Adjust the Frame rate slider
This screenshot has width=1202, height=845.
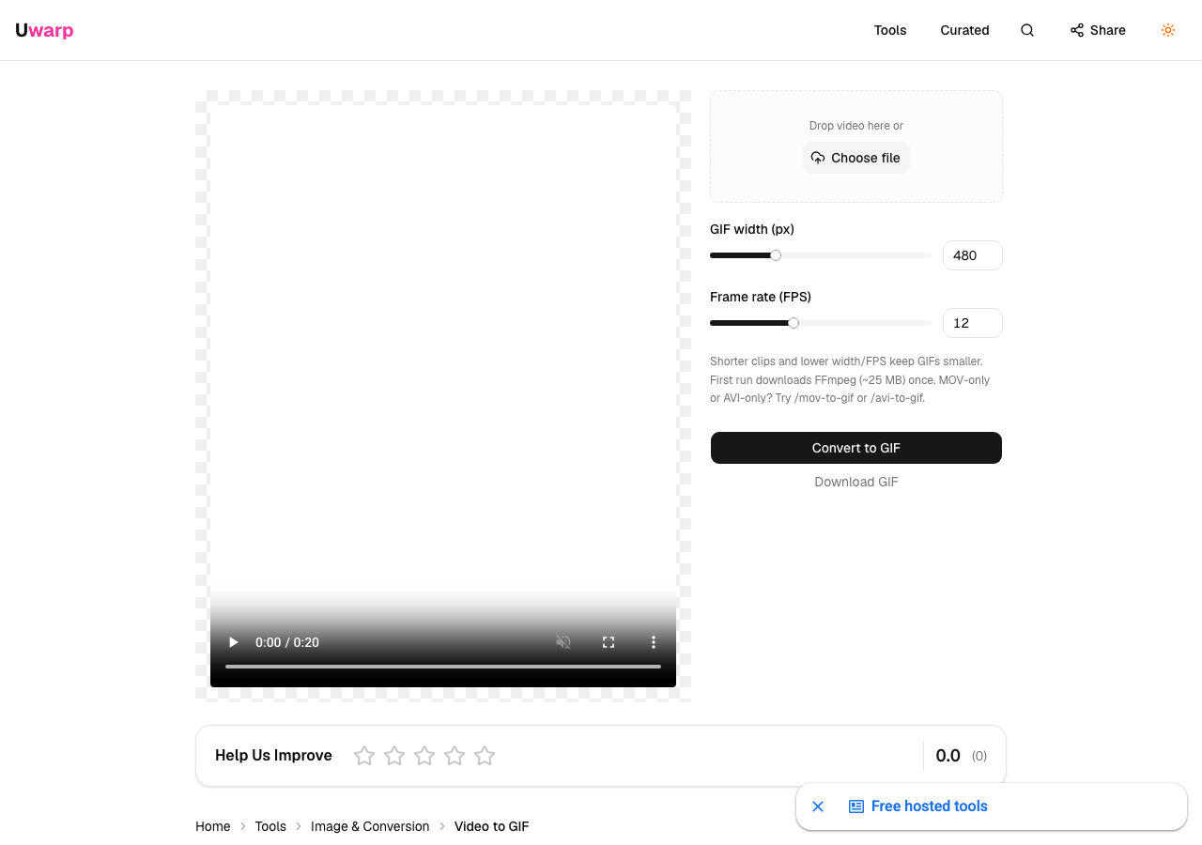click(x=821, y=323)
